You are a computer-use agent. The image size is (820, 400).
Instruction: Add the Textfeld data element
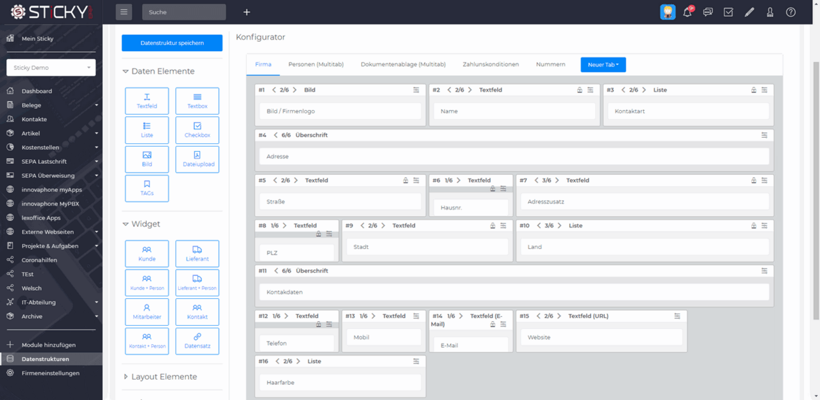click(147, 101)
